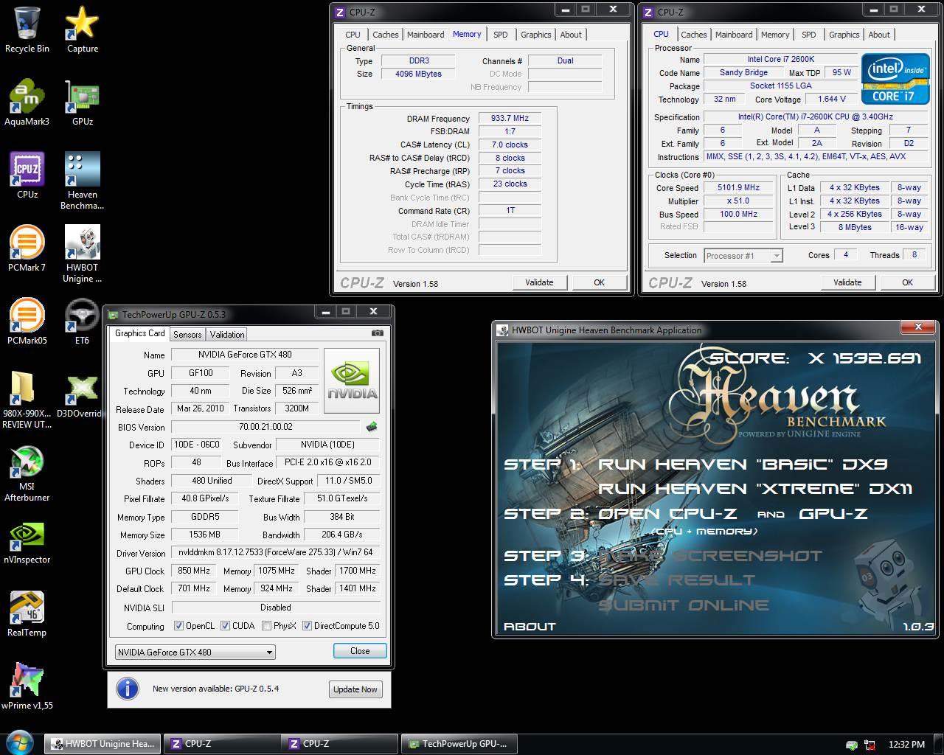Open MSI Afterburner shortcut
Viewport: 944px width, 755px height.
[x=27, y=473]
